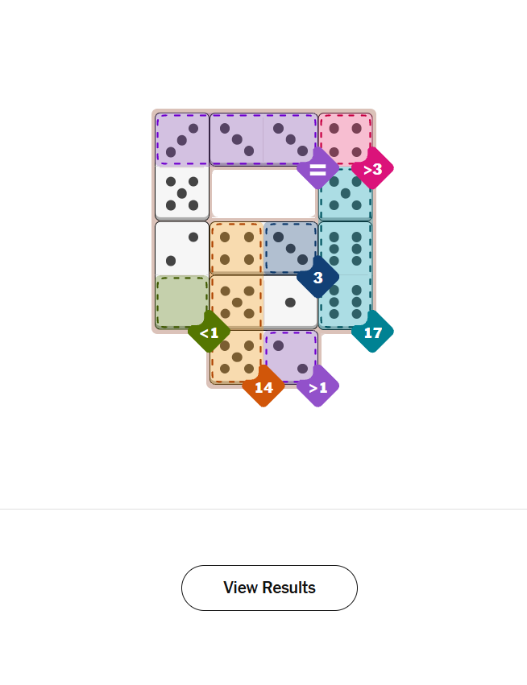Click the orange four-pip domino cell
The image size is (527, 685).
(236, 248)
